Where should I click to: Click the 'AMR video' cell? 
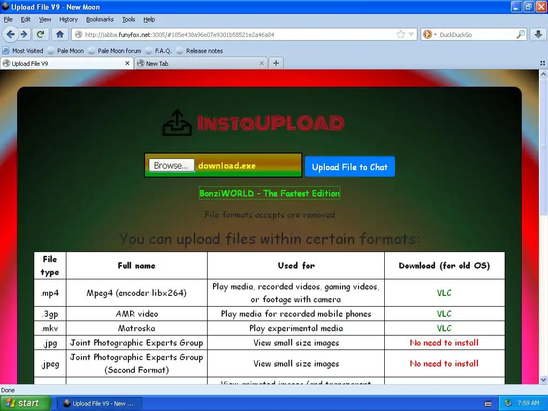click(136, 314)
